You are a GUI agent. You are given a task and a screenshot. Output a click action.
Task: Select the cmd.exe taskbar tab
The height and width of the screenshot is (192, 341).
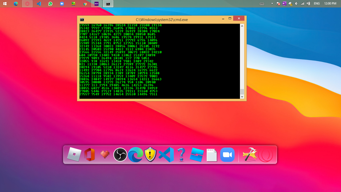click(x=108, y=3)
